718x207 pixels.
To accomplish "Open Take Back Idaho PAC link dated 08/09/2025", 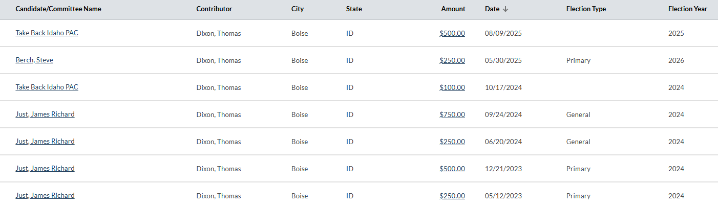I will (x=47, y=33).
